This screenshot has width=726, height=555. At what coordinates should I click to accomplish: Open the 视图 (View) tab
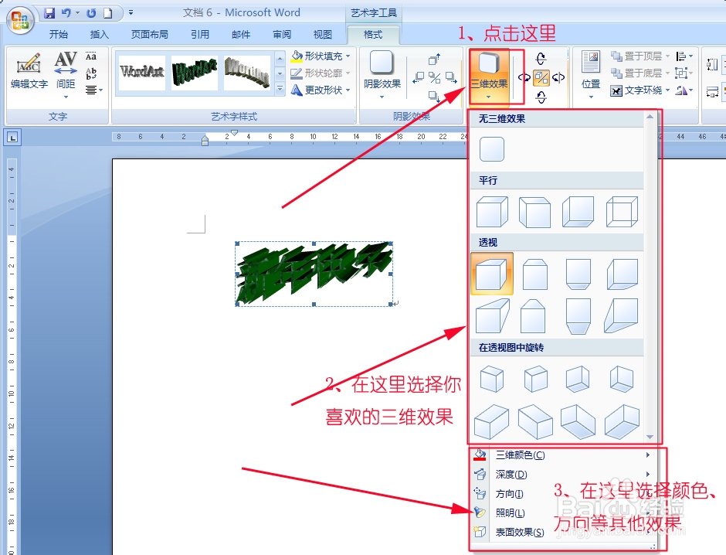[x=324, y=33]
